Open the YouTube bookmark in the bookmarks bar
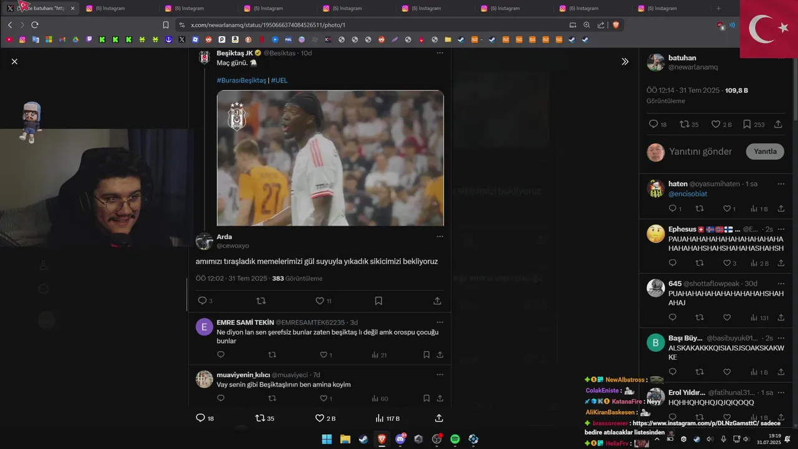Screen dimensions: 798x449 [x=9, y=39]
